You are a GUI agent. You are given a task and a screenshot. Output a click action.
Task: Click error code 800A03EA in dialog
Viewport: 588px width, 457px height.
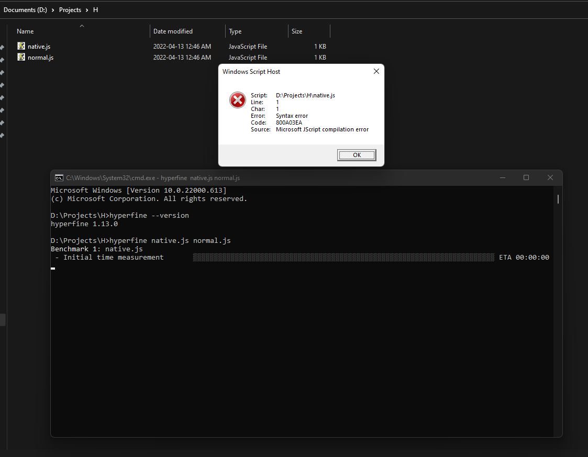coord(289,122)
